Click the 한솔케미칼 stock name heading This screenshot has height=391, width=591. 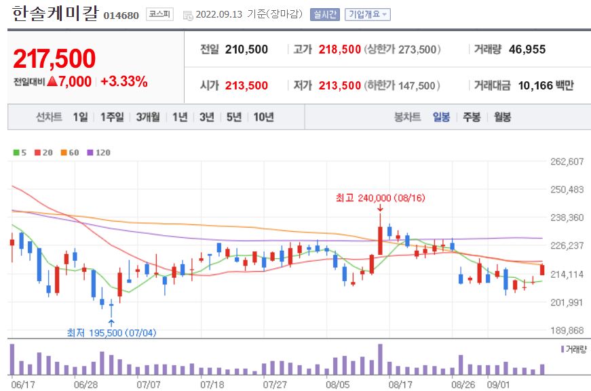tap(55, 14)
